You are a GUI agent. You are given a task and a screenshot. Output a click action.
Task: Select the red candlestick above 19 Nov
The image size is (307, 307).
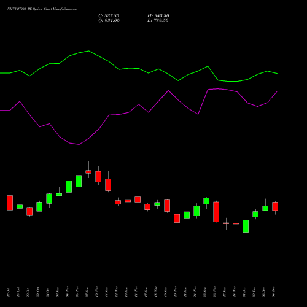click(167, 205)
